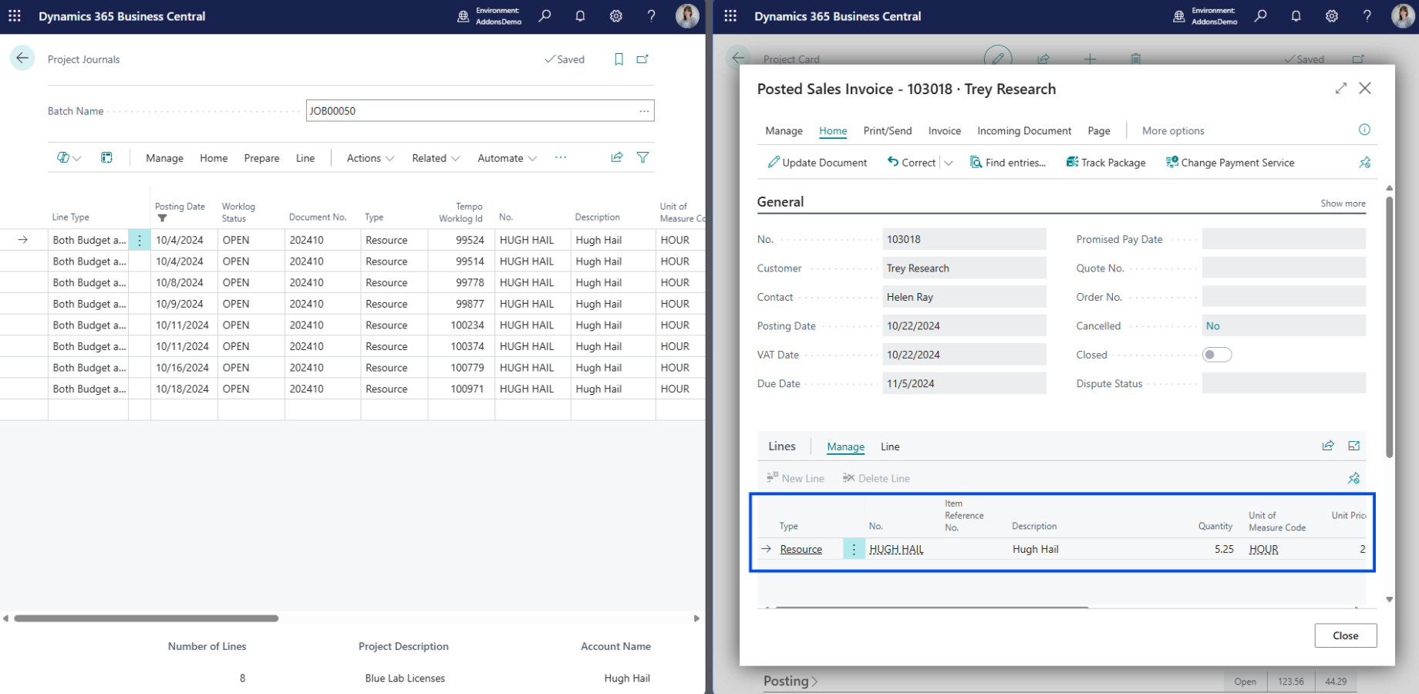Click share icon in Project Journals toolbar
Viewport: 1419px width, 694px height.
[617, 157]
